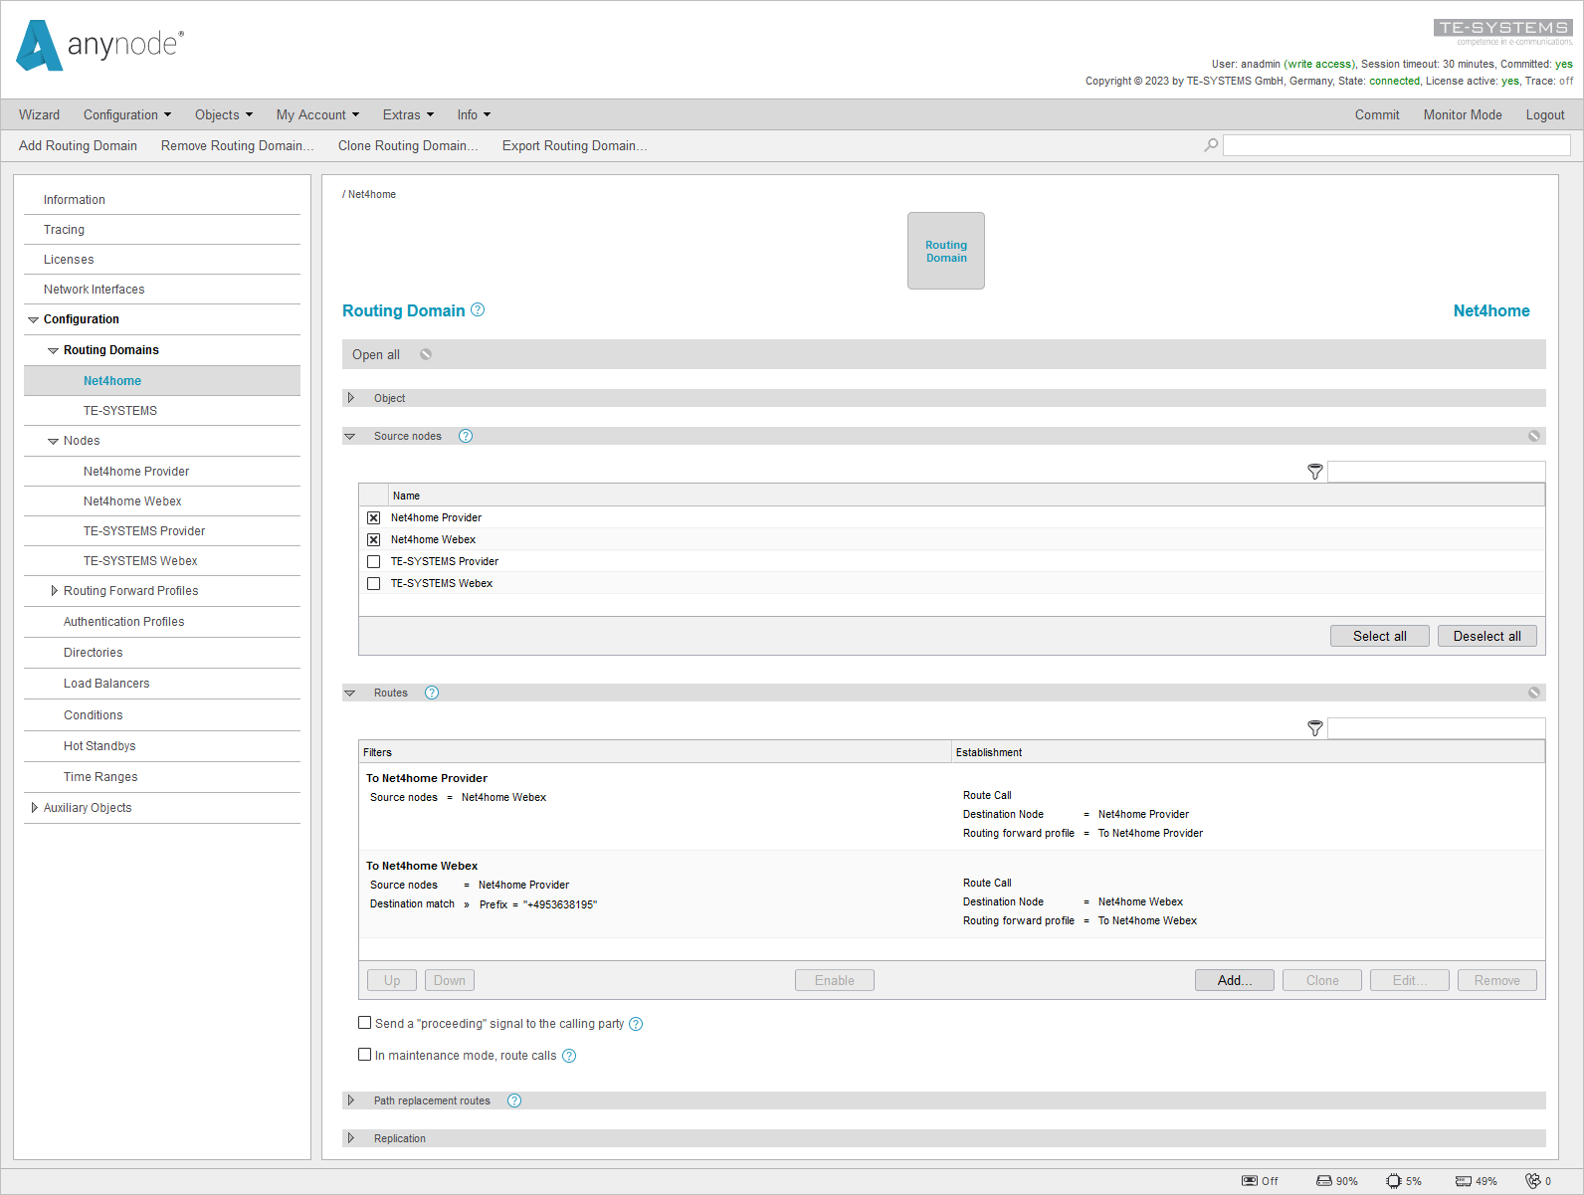Collapse Configuration tree in sidebar
The image size is (1584, 1195).
point(33,319)
